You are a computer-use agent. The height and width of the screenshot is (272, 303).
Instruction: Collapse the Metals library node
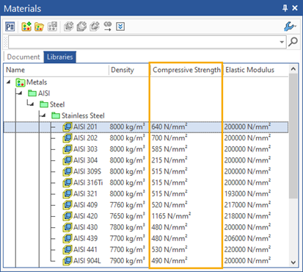coord(9,82)
